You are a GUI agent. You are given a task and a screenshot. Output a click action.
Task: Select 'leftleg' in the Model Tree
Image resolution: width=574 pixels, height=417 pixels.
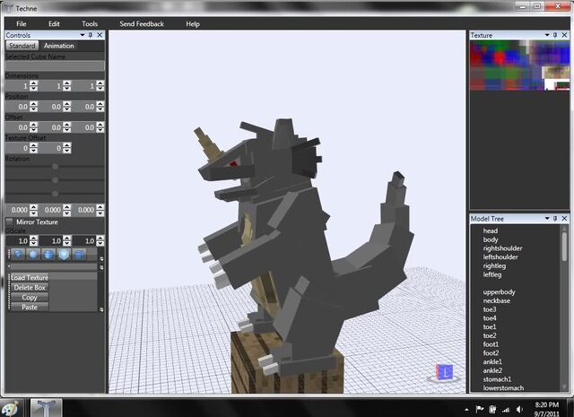pyautogui.click(x=492, y=274)
